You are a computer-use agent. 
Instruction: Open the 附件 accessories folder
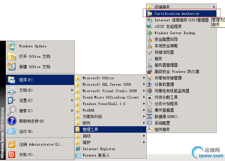point(110,123)
